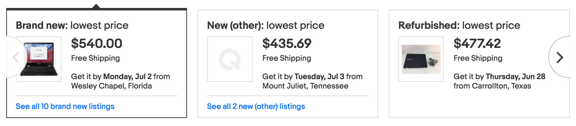Choose the $435.69 price
This screenshot has width=576, height=126.
pos(287,43)
